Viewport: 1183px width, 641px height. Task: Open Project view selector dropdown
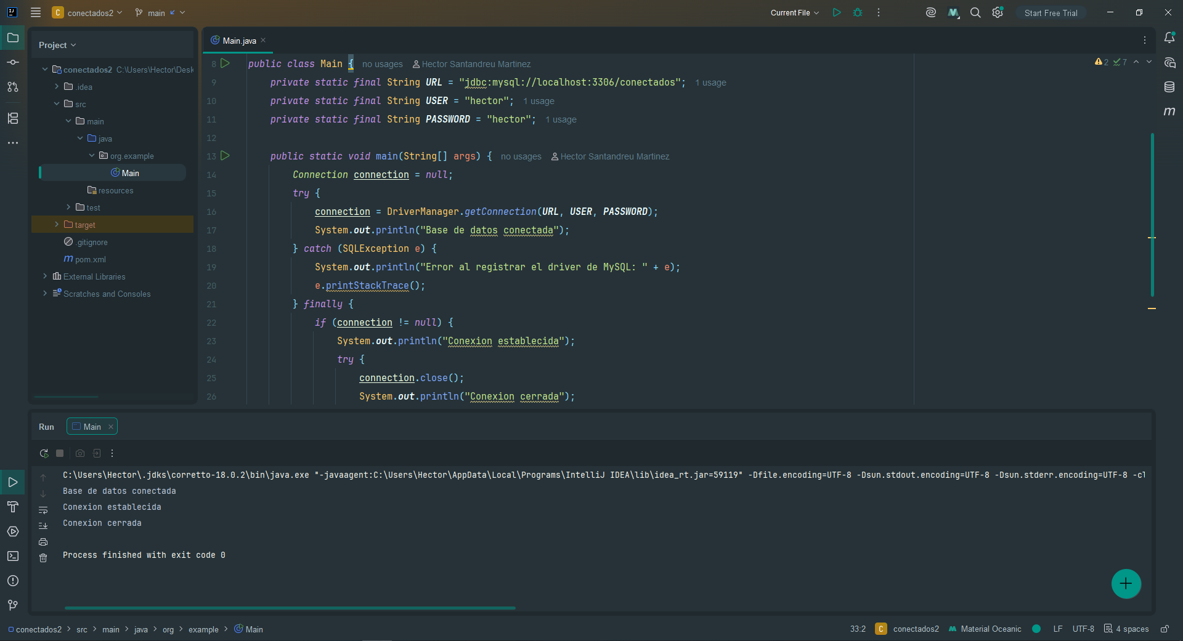[57, 45]
